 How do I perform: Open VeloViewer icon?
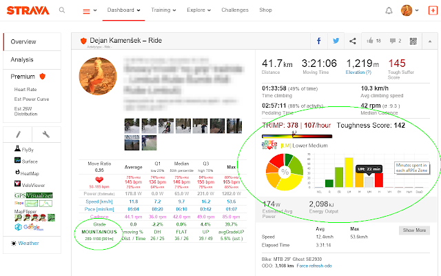coord(17,184)
